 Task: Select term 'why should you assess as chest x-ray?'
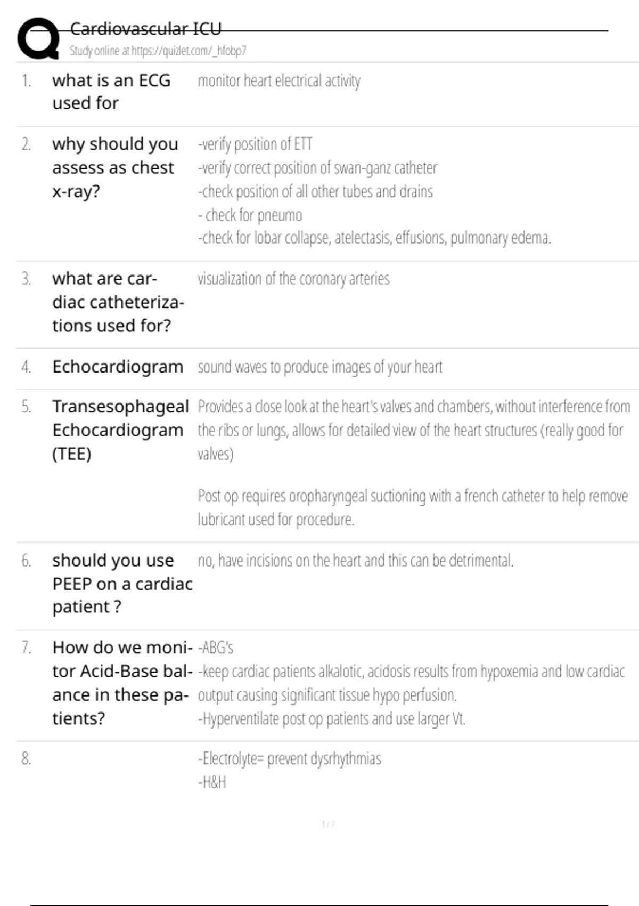[x=115, y=167]
